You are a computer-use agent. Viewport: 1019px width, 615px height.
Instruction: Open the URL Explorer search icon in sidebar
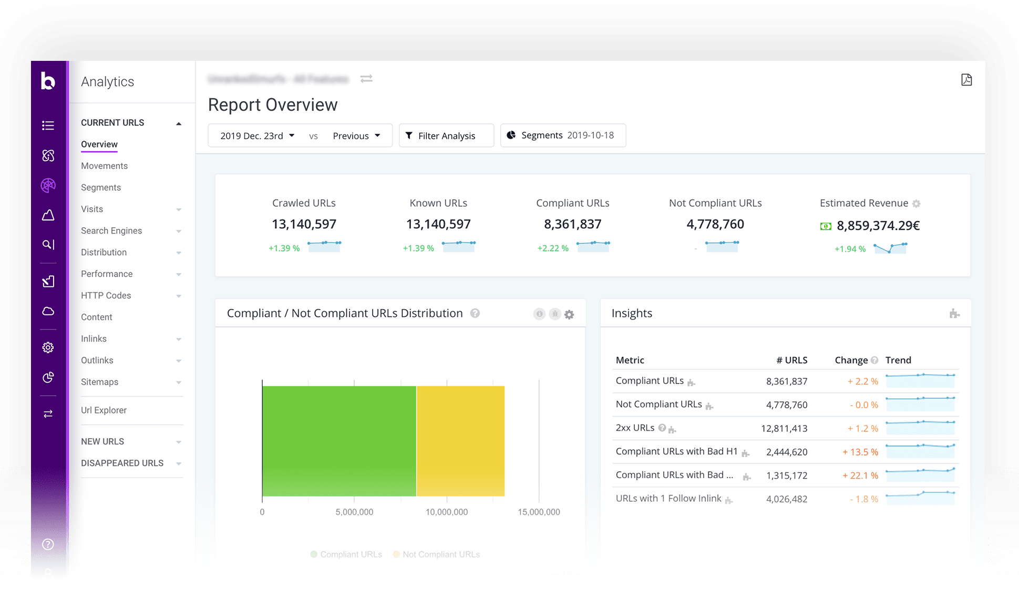pyautogui.click(x=48, y=244)
